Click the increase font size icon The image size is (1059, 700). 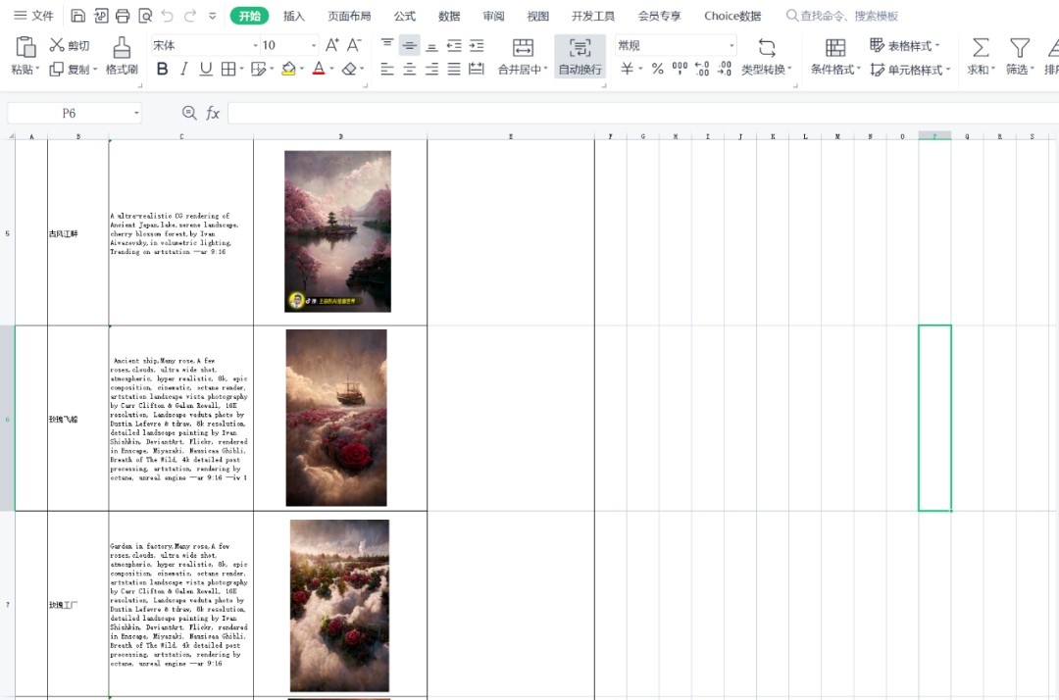pyautogui.click(x=332, y=45)
